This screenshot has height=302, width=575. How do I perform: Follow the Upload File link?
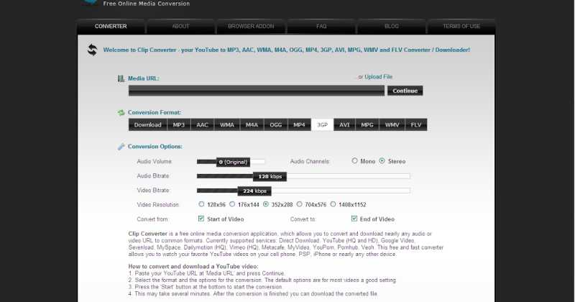pyautogui.click(x=379, y=77)
